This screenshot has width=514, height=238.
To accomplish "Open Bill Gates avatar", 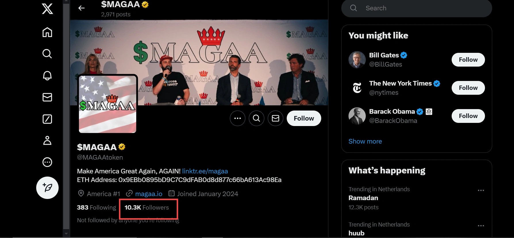I will click(357, 60).
